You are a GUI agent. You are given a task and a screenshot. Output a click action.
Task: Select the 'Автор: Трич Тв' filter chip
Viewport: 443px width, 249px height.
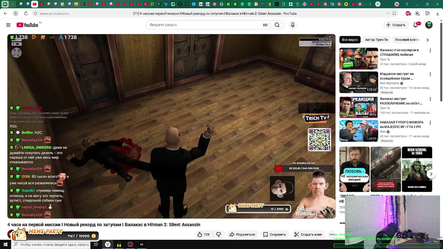tap(377, 40)
